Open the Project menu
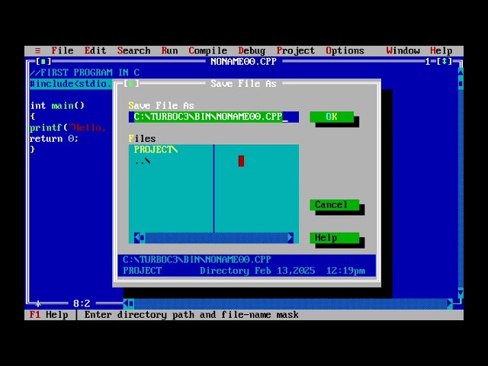 [x=295, y=51]
